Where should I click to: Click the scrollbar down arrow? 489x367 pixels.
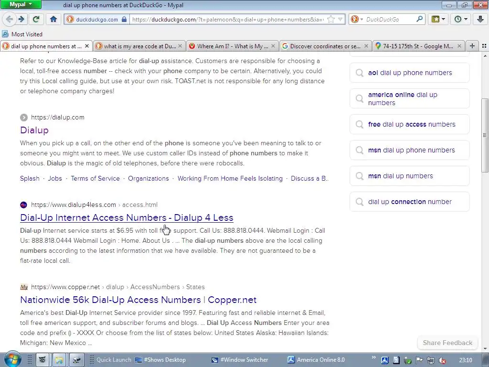(485, 348)
